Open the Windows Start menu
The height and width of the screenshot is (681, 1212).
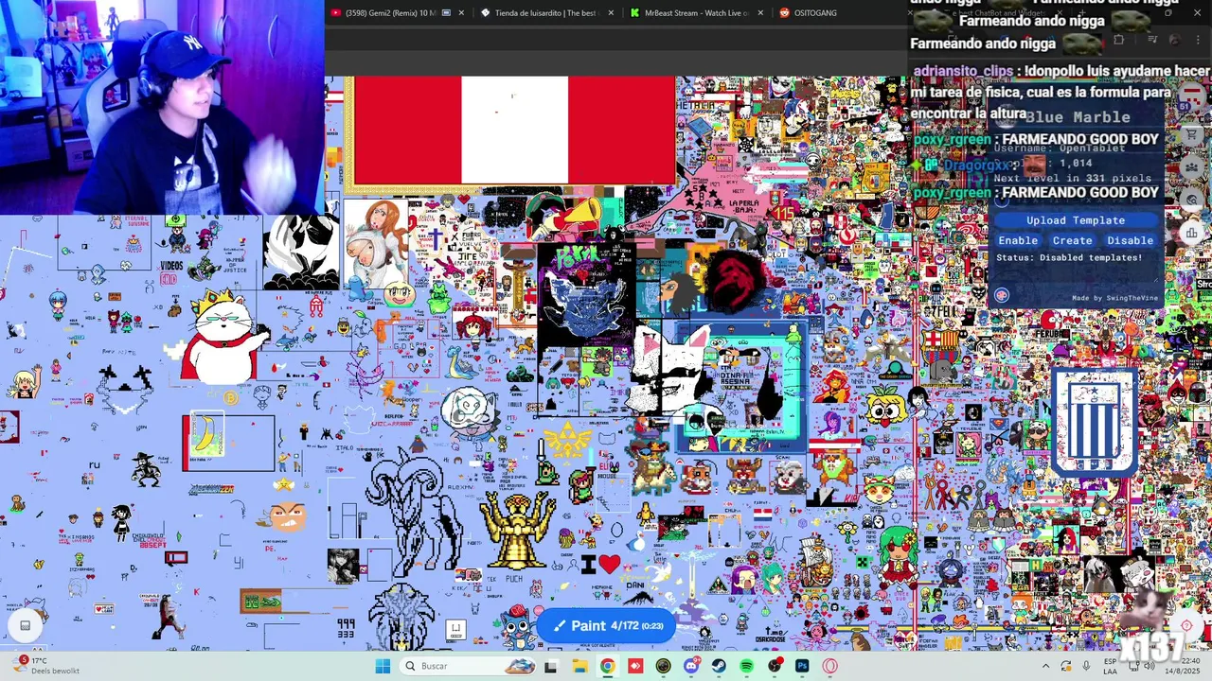click(x=383, y=666)
